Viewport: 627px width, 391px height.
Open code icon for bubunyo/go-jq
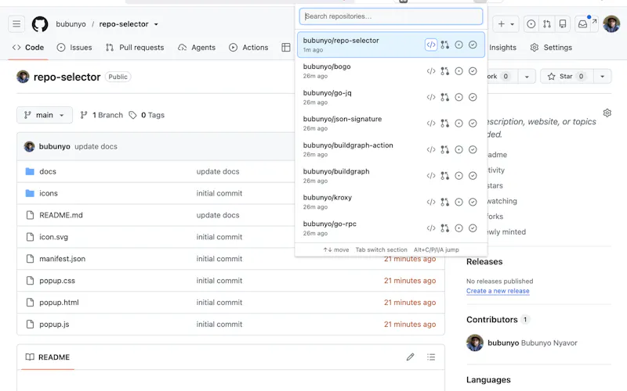point(430,97)
